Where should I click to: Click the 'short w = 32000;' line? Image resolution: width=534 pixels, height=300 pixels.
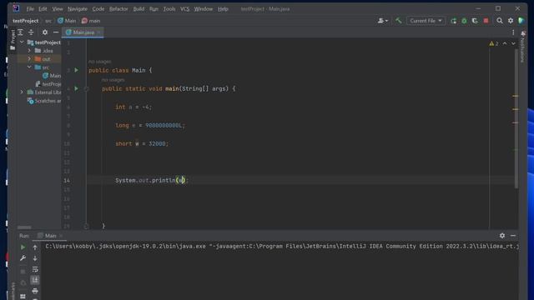(x=142, y=143)
